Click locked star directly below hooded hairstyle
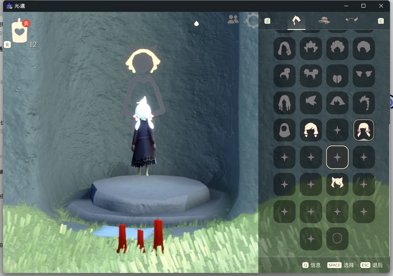This screenshot has width=393, height=276. click(284, 157)
